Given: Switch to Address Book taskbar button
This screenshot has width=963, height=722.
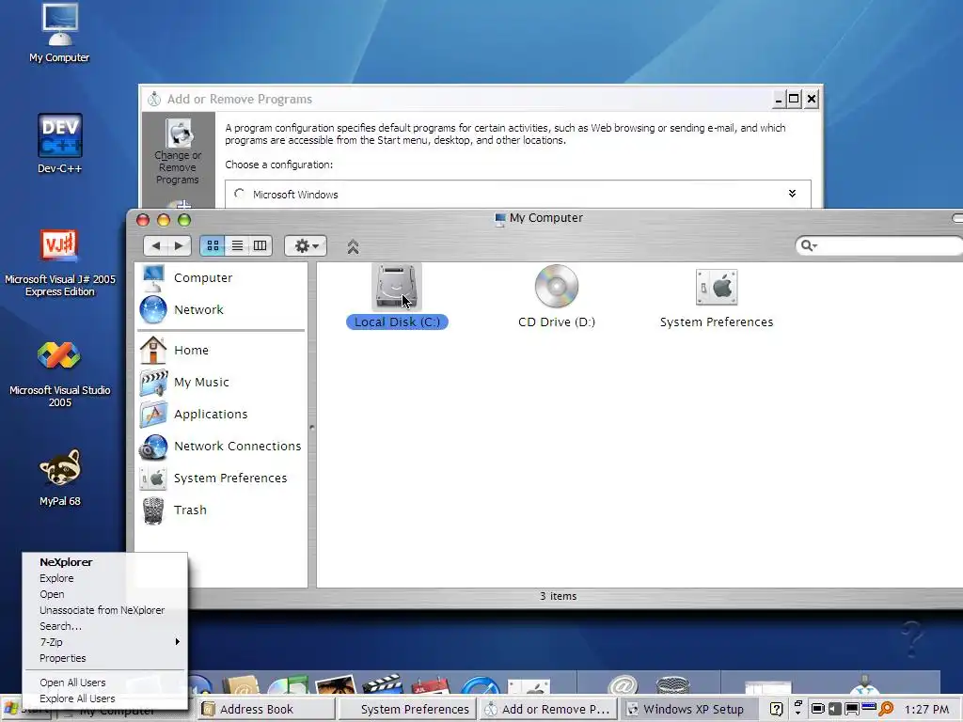Looking at the screenshot, I should (x=265, y=709).
